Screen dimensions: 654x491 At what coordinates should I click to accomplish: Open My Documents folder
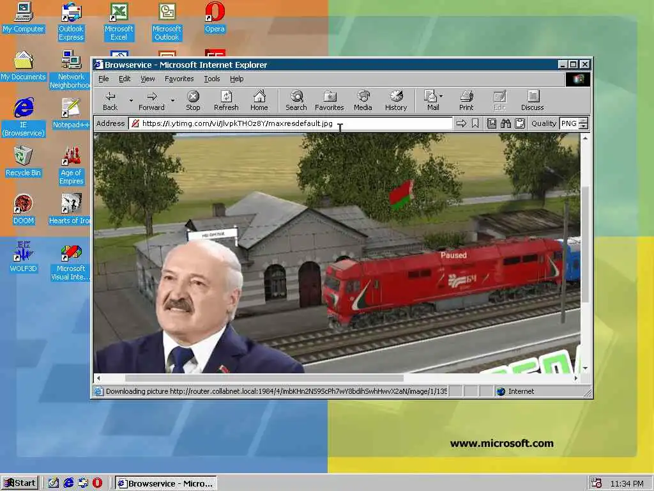[23, 66]
